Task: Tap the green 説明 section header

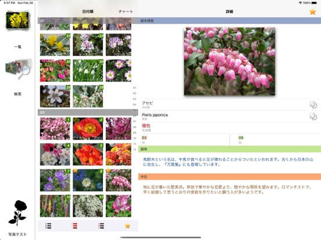Action: pos(230,149)
